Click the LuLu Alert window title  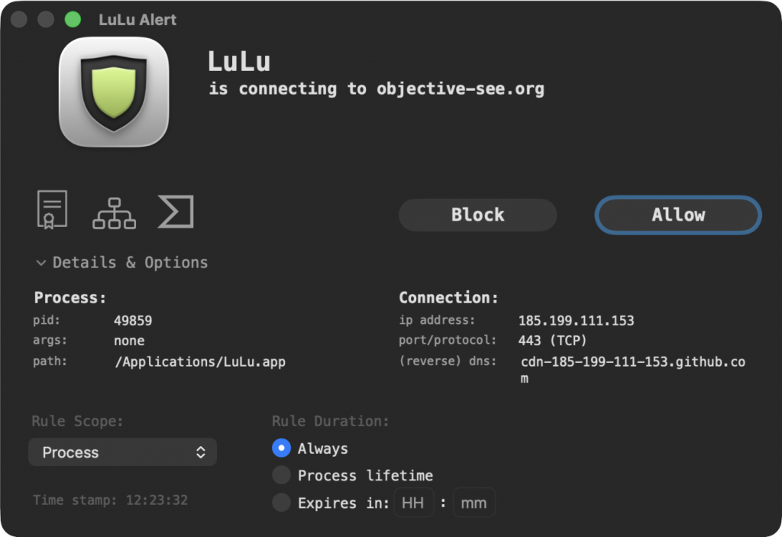click(x=137, y=20)
